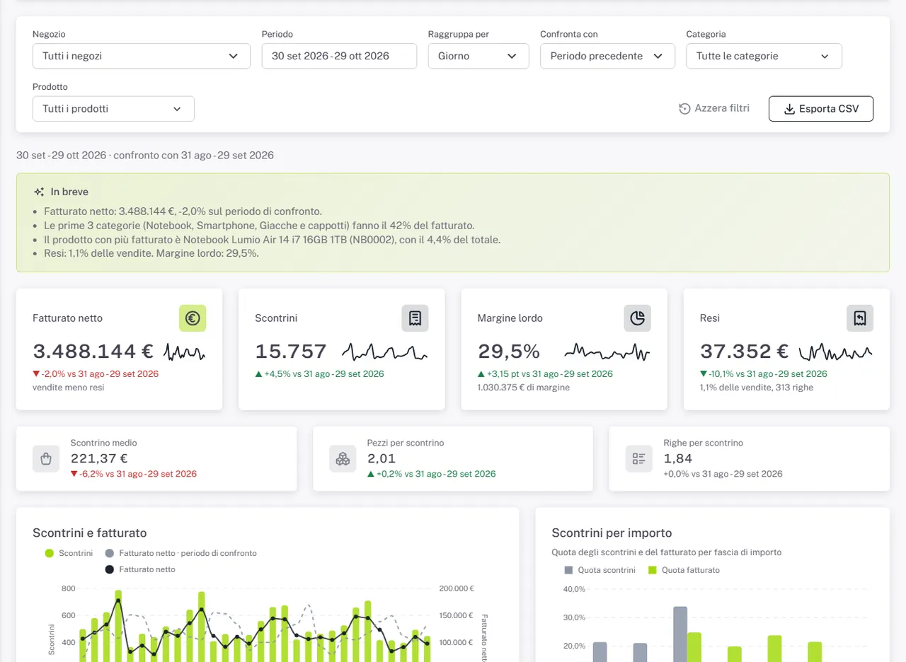Click the shopping bag icon beside Scontrino medio
Viewport: 906px width, 662px height.
tap(46, 458)
